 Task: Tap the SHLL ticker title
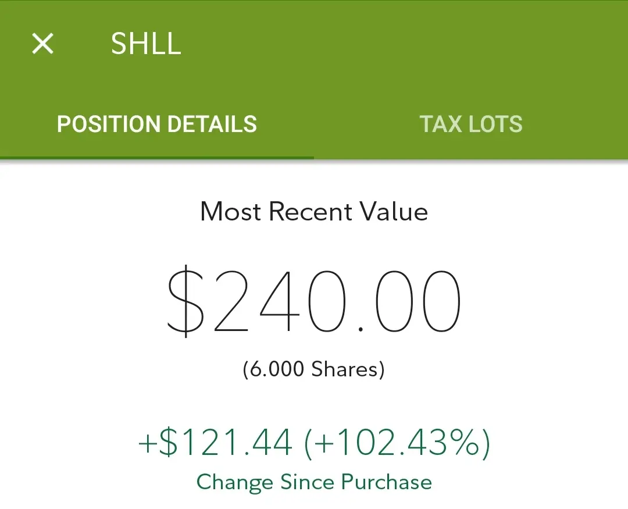click(x=146, y=43)
